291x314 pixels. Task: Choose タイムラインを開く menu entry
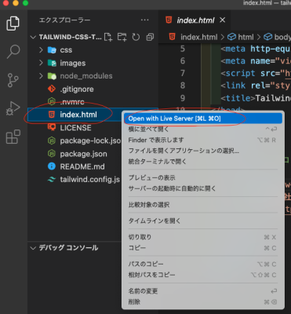coord(203,221)
